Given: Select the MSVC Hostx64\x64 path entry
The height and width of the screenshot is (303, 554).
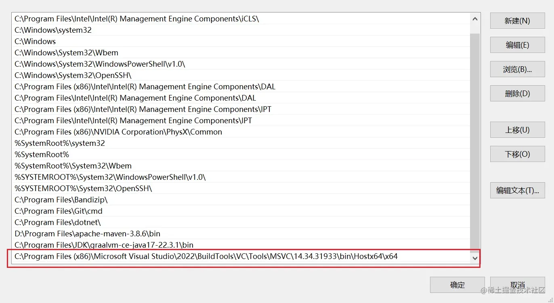Looking at the screenshot, I should 241,256.
